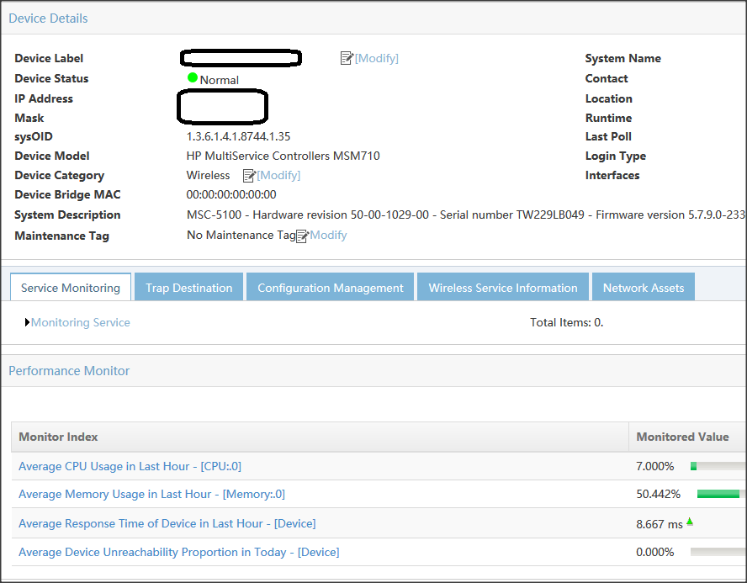Click the edit icon beside Wireless category

pos(249,175)
